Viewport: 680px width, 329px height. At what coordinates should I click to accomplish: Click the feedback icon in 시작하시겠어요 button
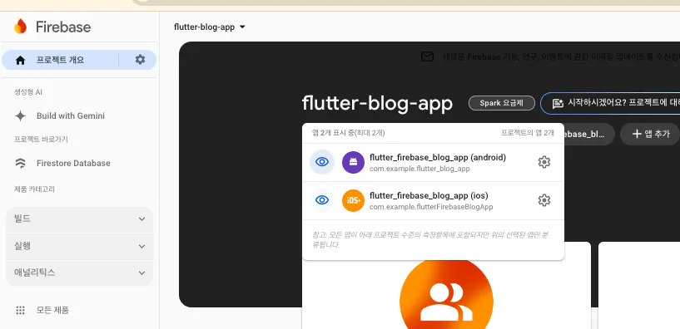[558, 104]
